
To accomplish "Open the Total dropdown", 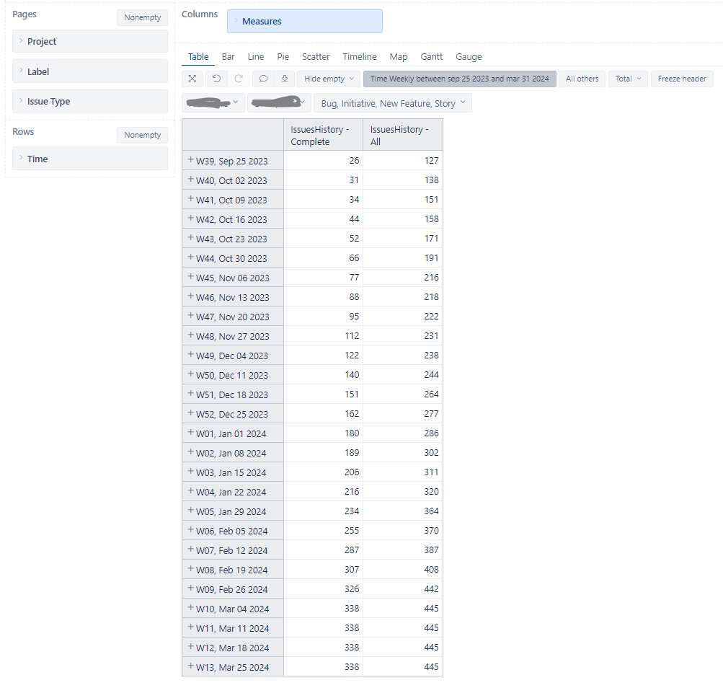I will pos(627,79).
